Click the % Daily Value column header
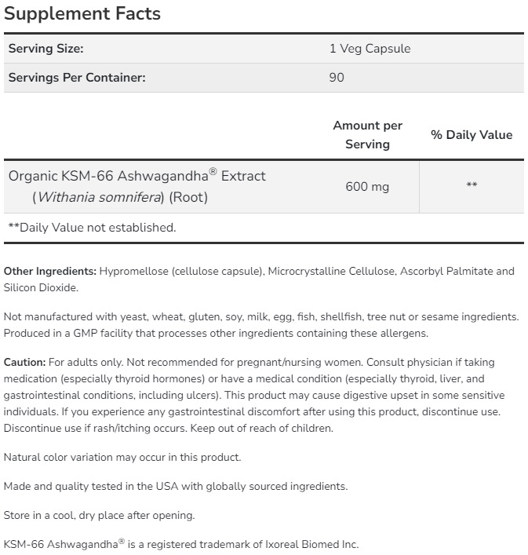The image size is (528, 555). pos(471,135)
